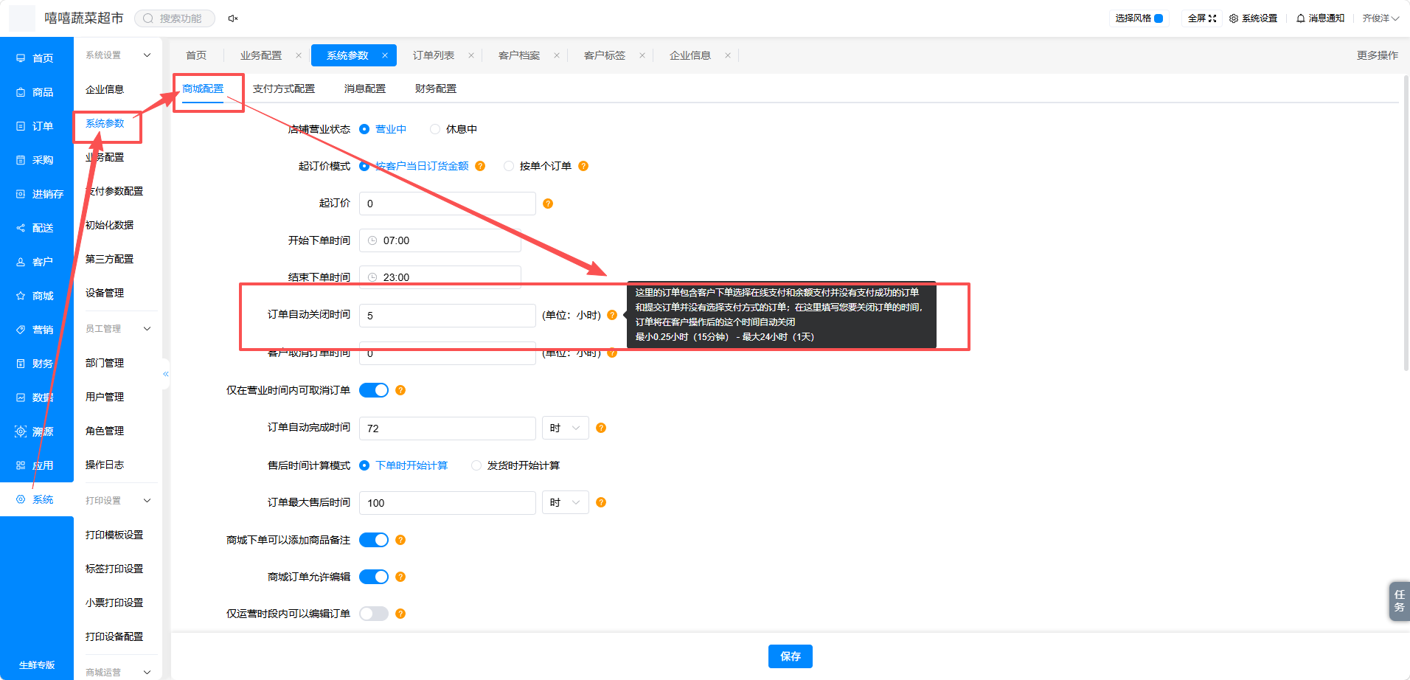Viewport: 1410px width, 680px height.
Task: Toggle 仅在营业时间内可取消订单 switch
Action: tap(374, 390)
